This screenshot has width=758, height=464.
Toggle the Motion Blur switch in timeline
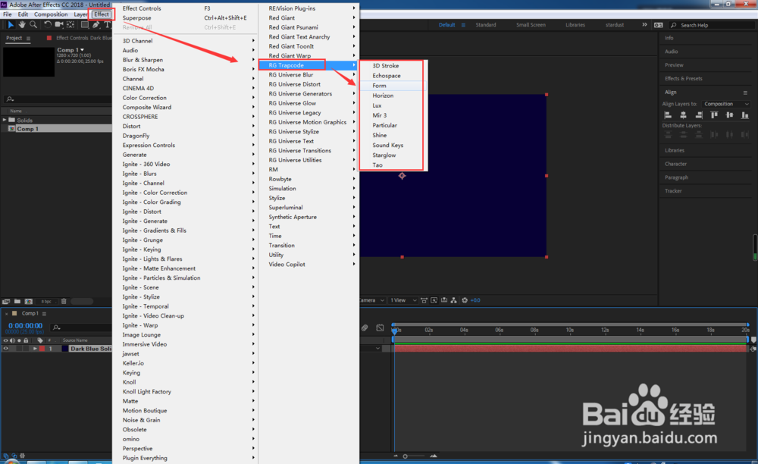tap(365, 328)
